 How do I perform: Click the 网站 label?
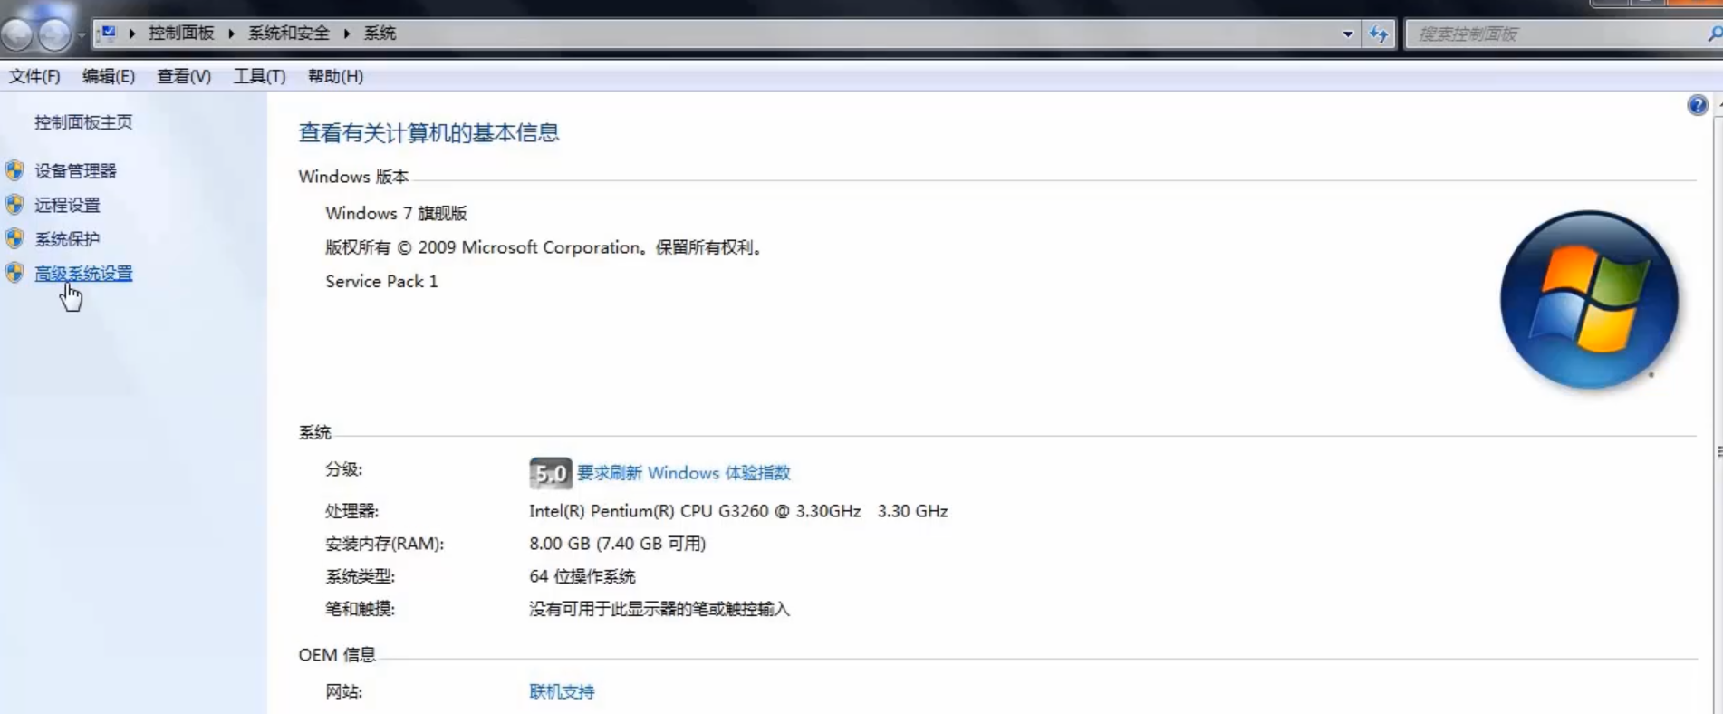click(343, 691)
